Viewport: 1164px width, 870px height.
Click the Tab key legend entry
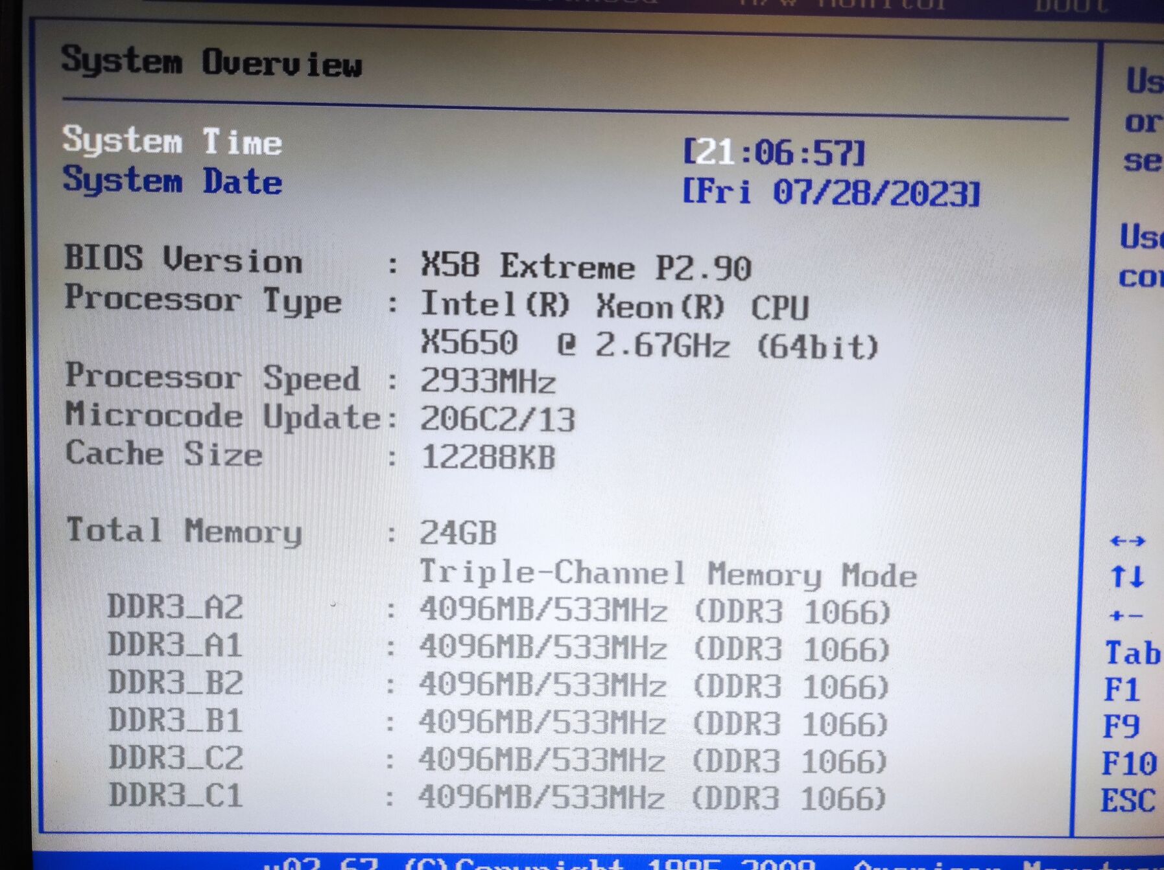point(1133,653)
